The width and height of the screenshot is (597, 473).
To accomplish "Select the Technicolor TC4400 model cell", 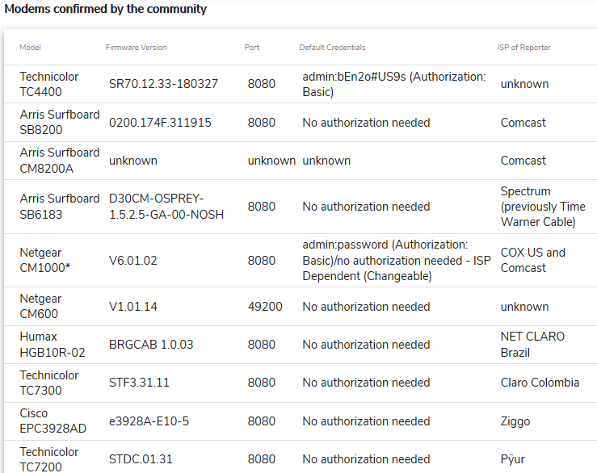I will pos(49,84).
